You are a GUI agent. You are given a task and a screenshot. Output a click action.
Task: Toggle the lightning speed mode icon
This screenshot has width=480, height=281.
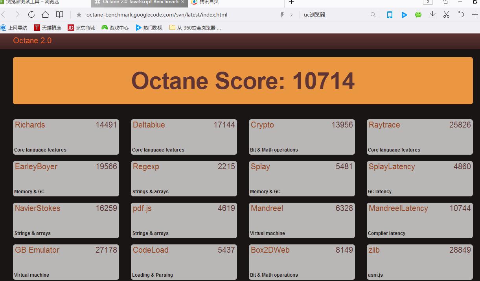point(282,15)
